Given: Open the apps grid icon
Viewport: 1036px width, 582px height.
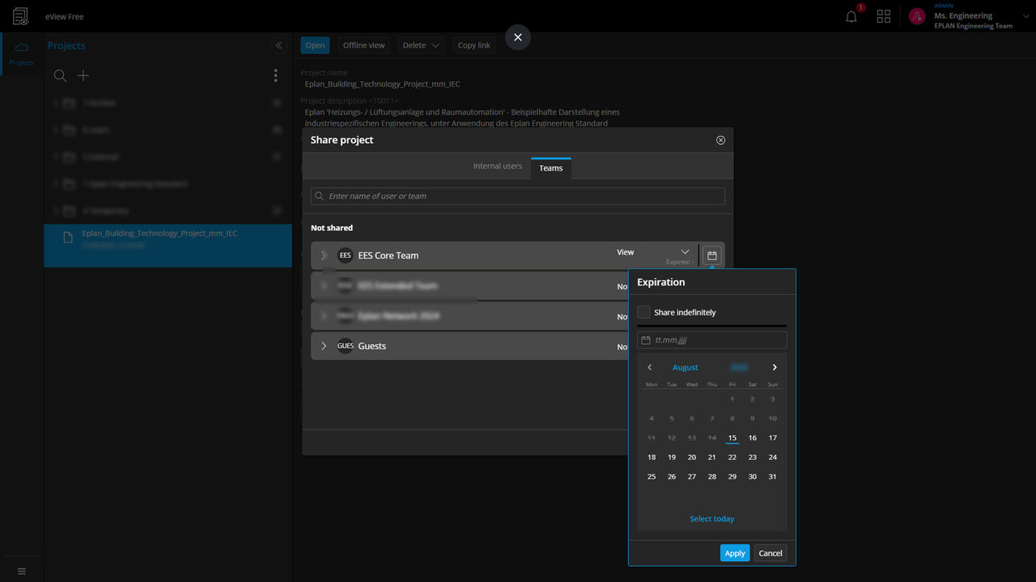Looking at the screenshot, I should (883, 16).
